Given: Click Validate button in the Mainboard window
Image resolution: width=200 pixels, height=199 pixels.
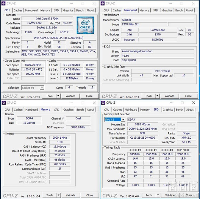Looking at the screenshot, I should (170, 96).
